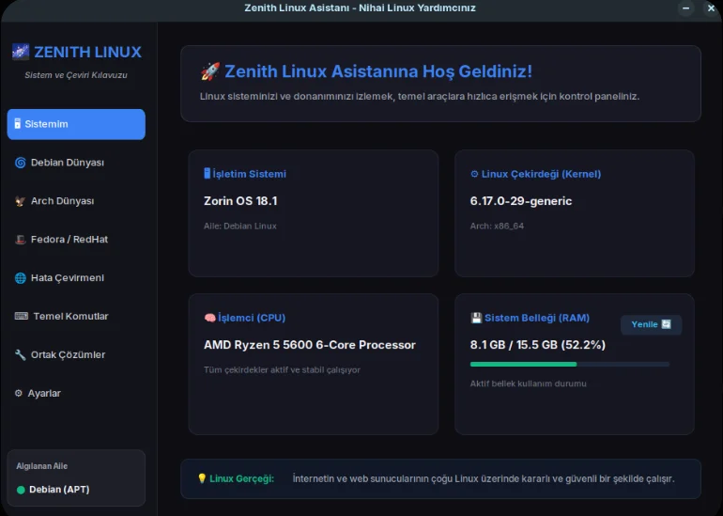Image resolution: width=723 pixels, height=516 pixels.
Task: Click the '6.17.0-29-generic' kernel version
Action: tap(521, 201)
